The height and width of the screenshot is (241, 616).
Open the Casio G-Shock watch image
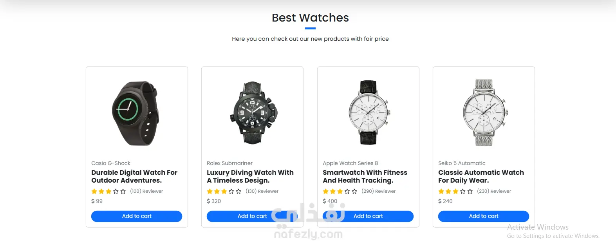click(x=136, y=113)
